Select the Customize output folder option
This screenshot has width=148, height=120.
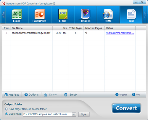tap(13, 114)
